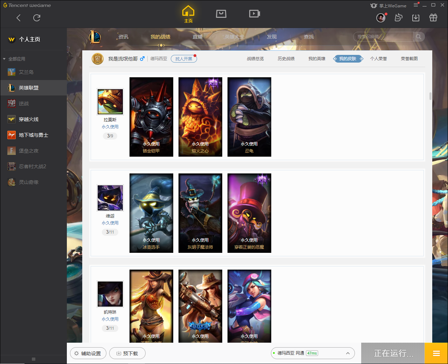The image size is (448, 364).
Task: Select 穿越火线 game in sidebar
Action: click(x=34, y=119)
